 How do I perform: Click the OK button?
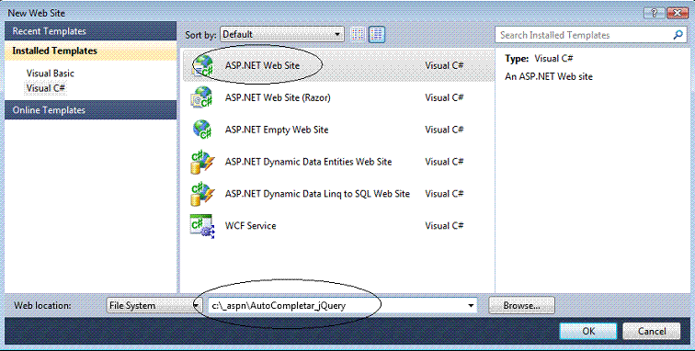click(588, 331)
